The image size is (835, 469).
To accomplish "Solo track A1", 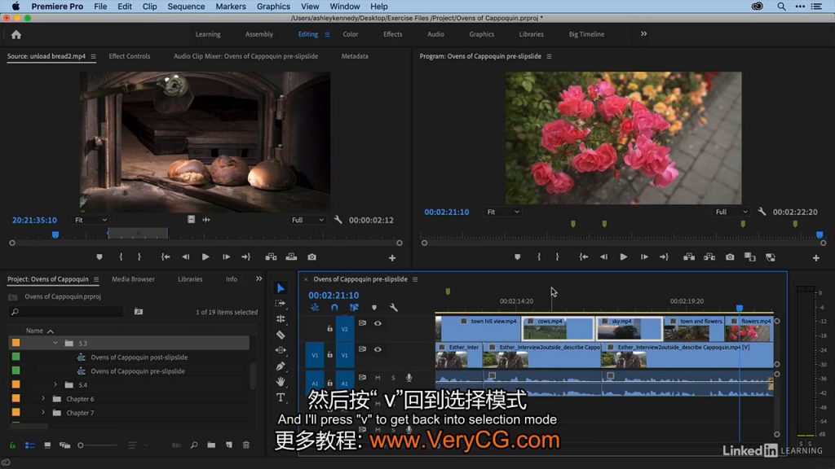I will point(394,378).
